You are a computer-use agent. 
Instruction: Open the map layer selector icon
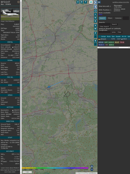(91, 2)
